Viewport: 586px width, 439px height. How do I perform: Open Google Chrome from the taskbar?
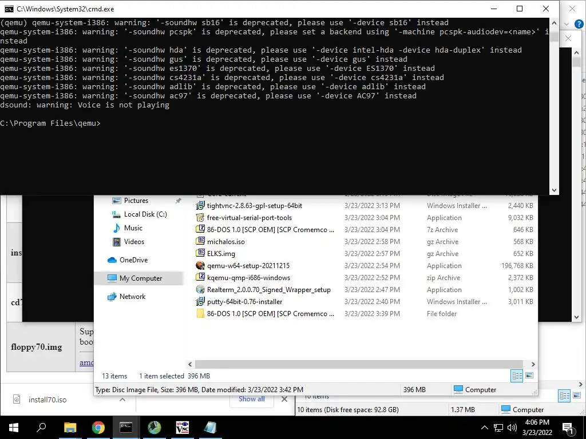[98, 428]
